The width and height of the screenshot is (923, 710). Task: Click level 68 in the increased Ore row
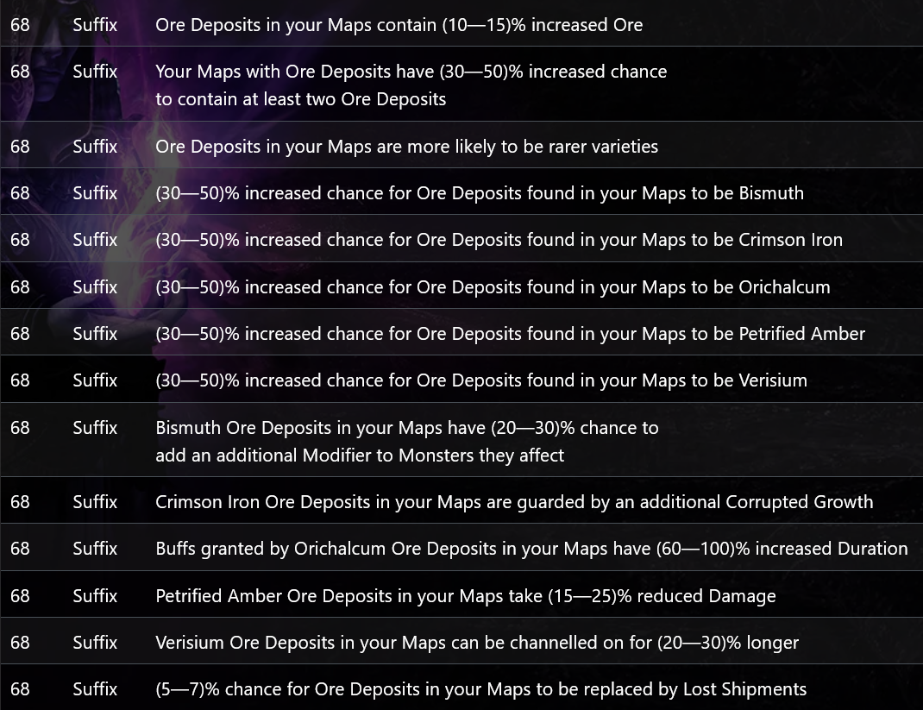coord(20,25)
